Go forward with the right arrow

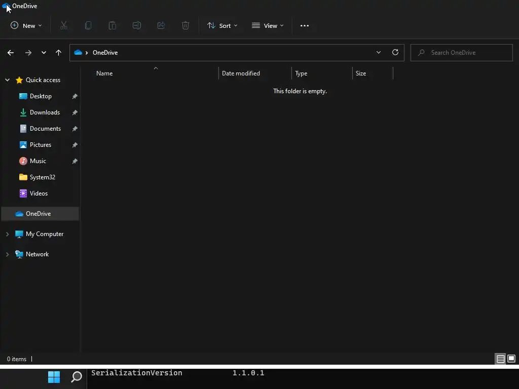coord(28,53)
